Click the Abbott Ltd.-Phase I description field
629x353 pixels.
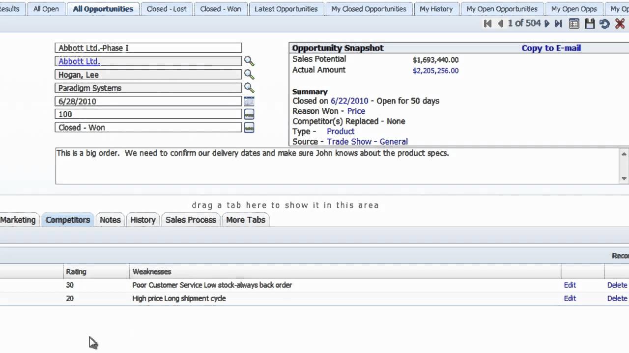148,48
